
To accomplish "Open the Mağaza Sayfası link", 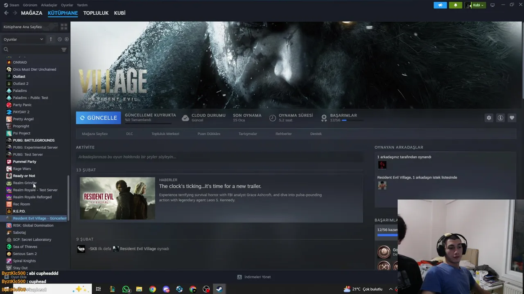I will (x=95, y=134).
